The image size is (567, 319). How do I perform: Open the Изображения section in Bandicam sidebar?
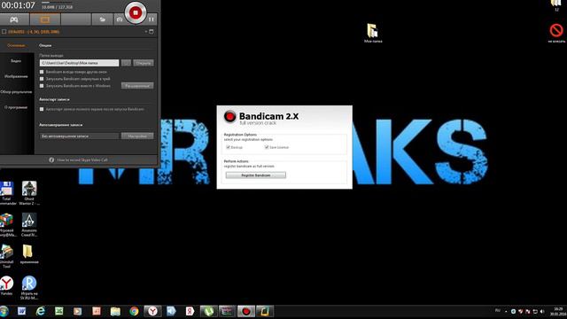click(x=16, y=76)
